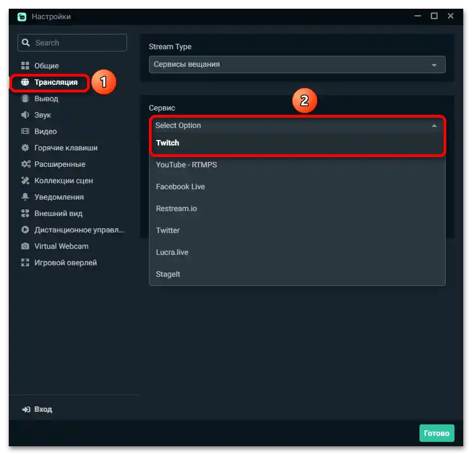Maximize the Настройки window
The height and width of the screenshot is (455, 472).
pyautogui.click(x=434, y=16)
